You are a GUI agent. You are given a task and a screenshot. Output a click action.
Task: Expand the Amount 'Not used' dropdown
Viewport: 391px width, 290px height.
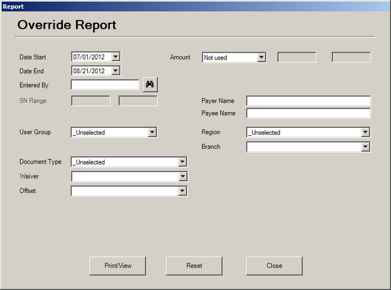[261, 58]
